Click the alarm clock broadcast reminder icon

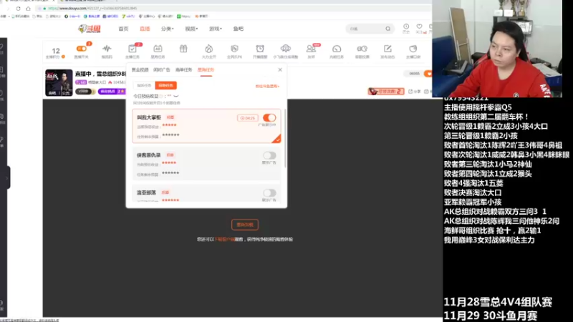[260, 49]
